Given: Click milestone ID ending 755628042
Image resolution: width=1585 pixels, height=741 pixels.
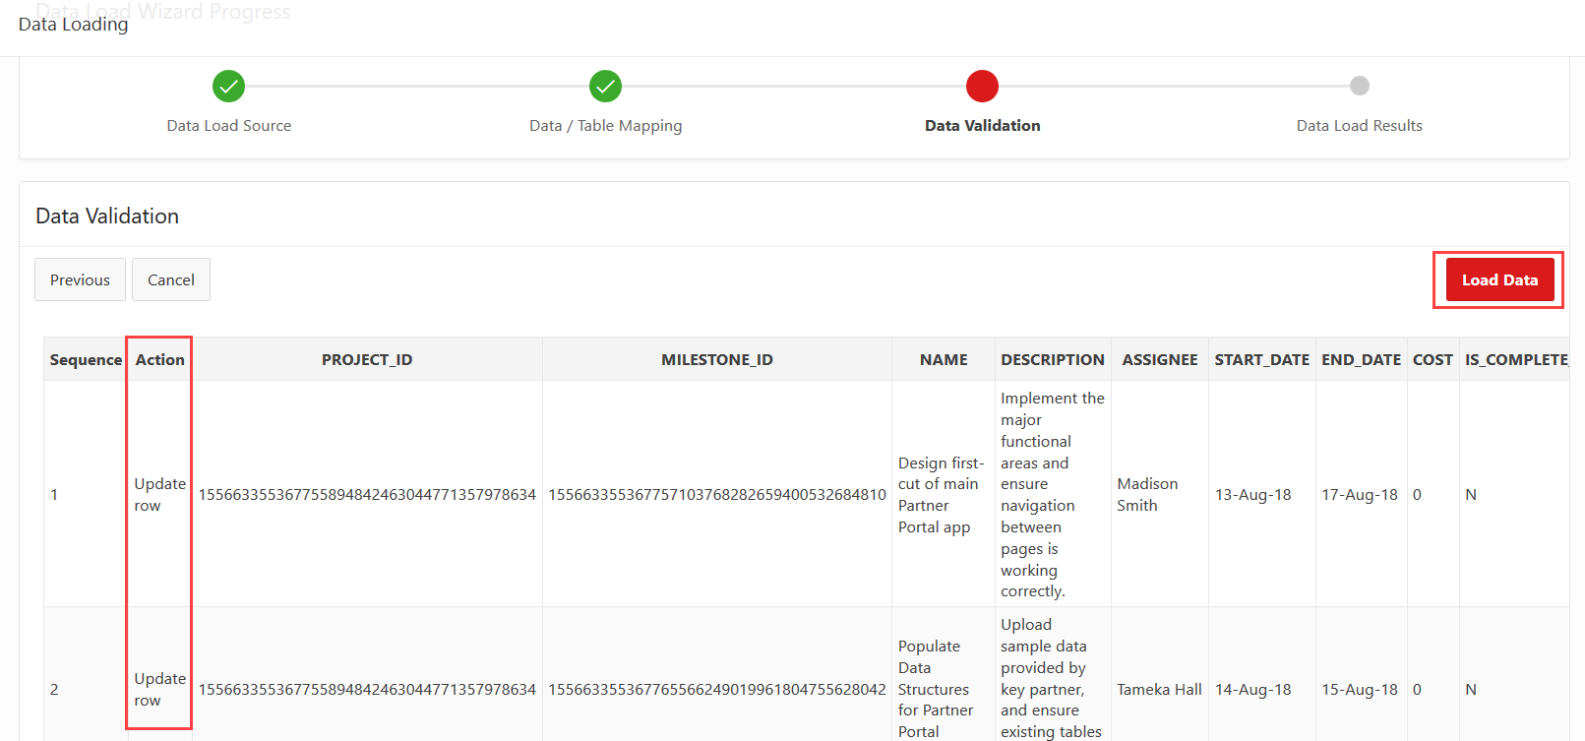Looking at the screenshot, I should 717,690.
